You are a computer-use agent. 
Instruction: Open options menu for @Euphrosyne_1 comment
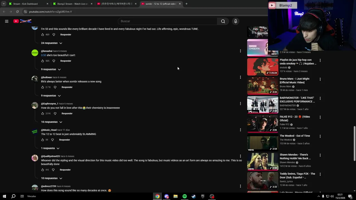click(240, 103)
